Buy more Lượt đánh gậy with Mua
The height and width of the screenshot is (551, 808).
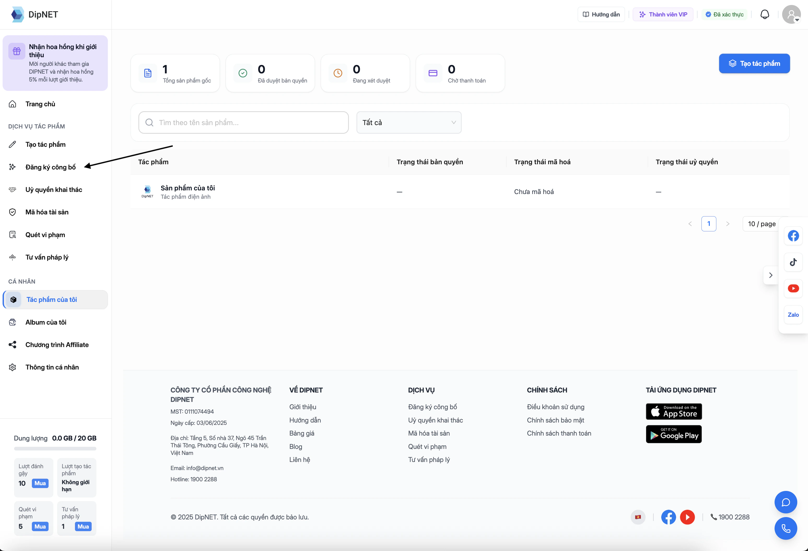40,483
